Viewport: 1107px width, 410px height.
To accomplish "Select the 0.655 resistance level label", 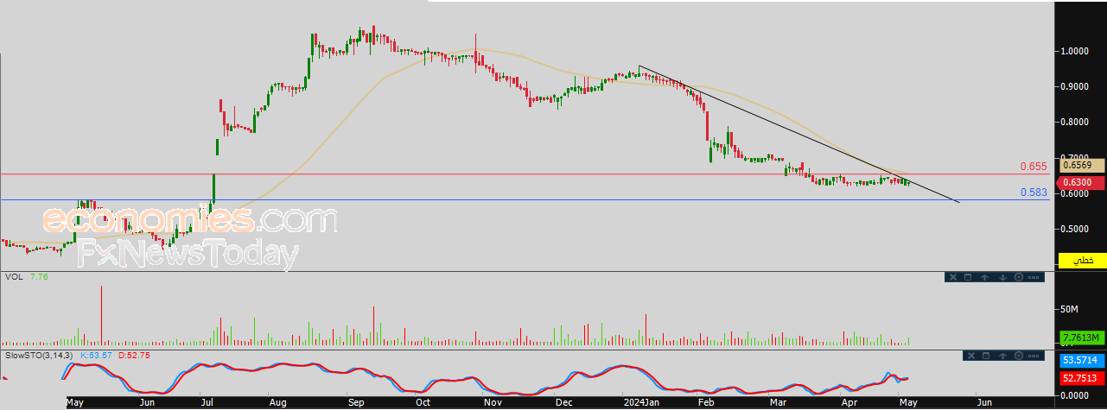I will point(1033,167).
